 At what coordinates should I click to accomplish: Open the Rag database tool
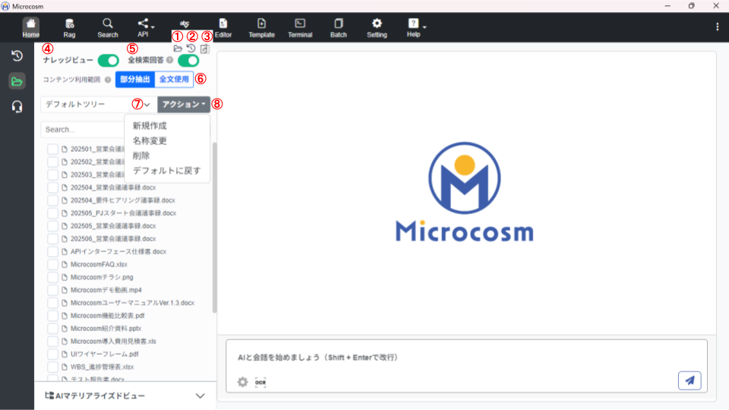[69, 28]
